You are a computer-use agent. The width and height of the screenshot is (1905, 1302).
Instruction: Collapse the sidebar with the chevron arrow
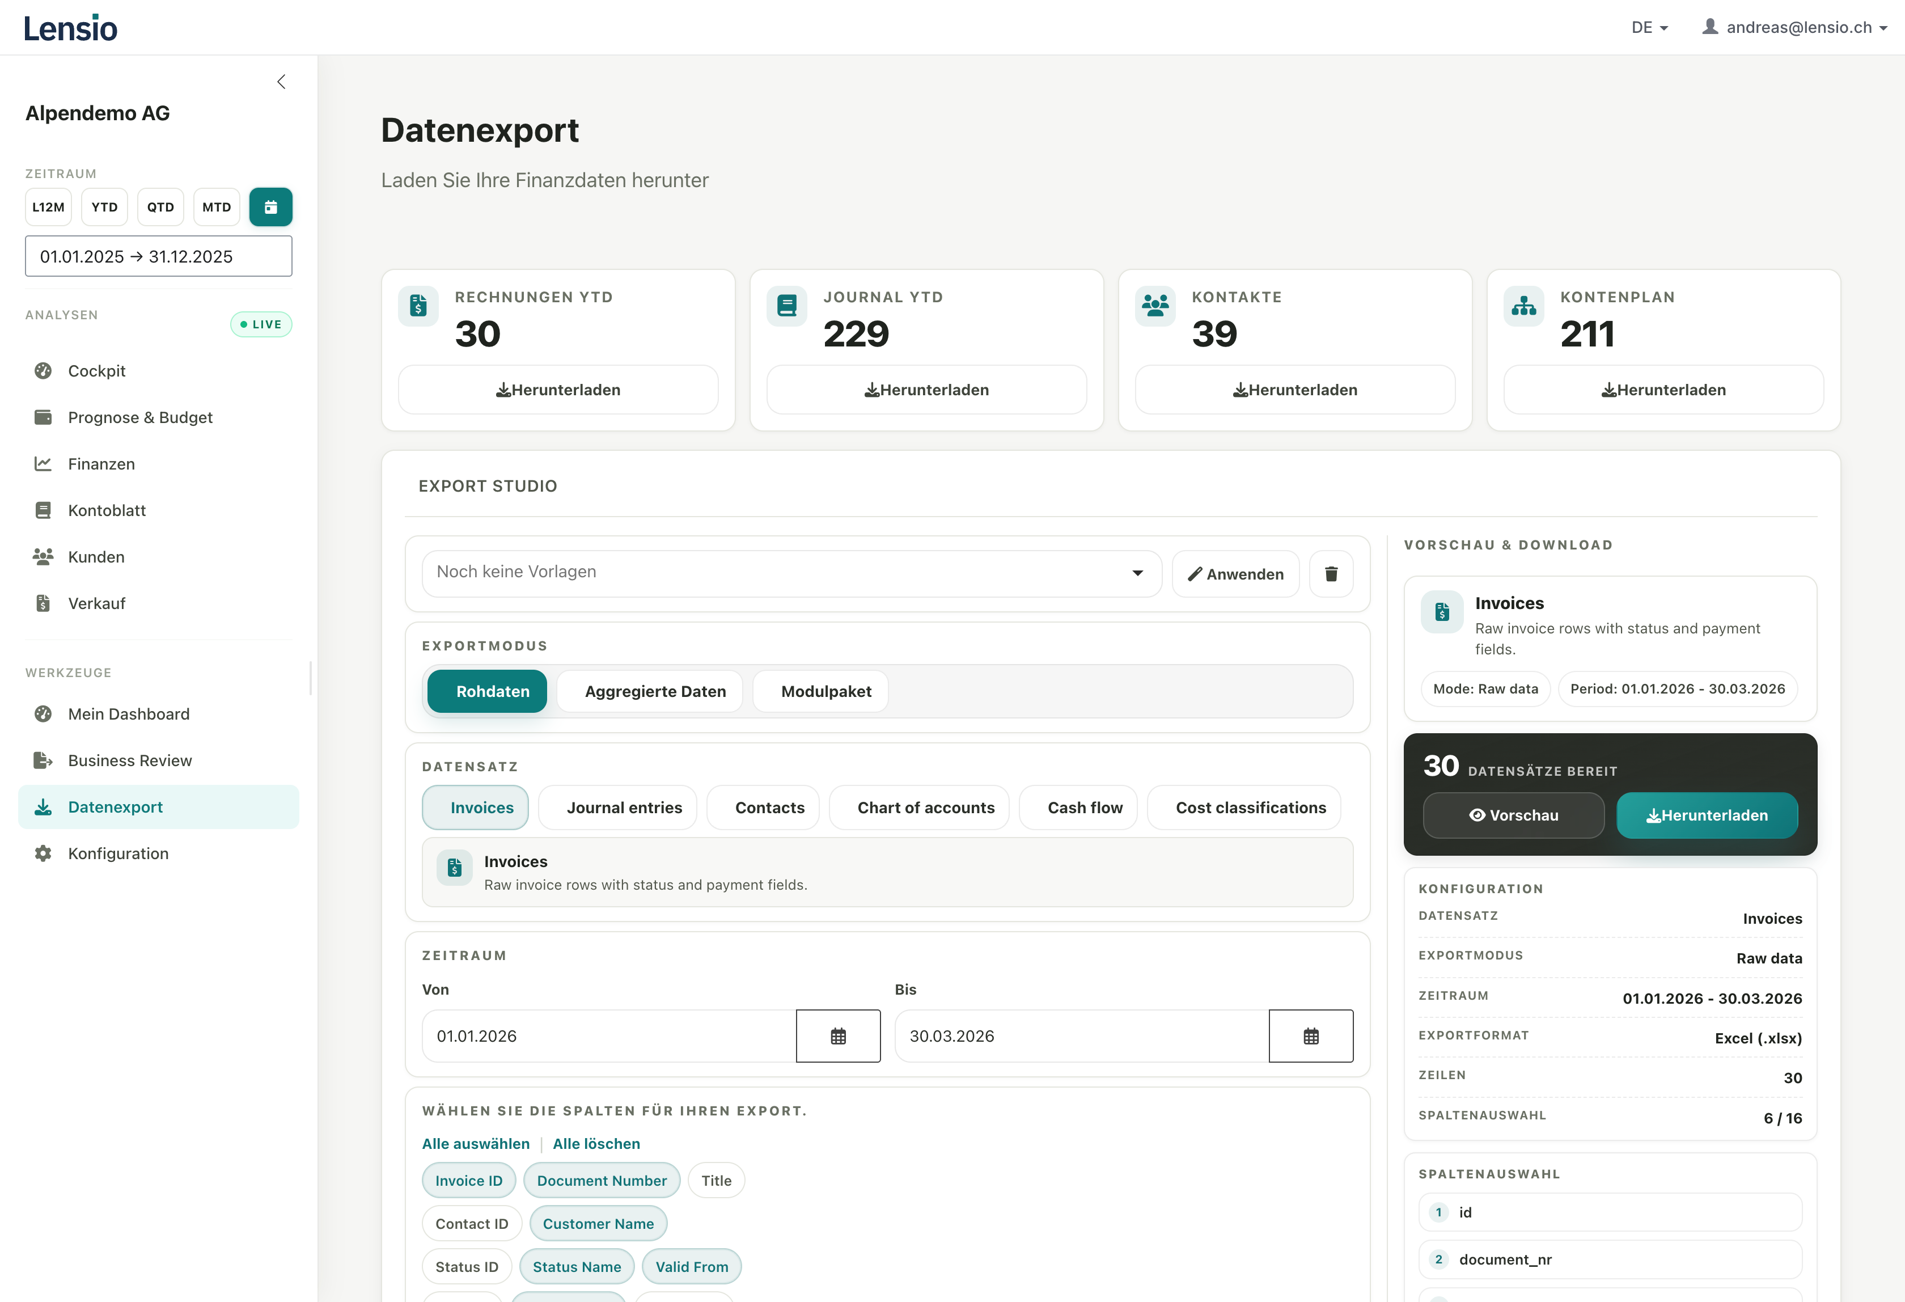coord(281,81)
